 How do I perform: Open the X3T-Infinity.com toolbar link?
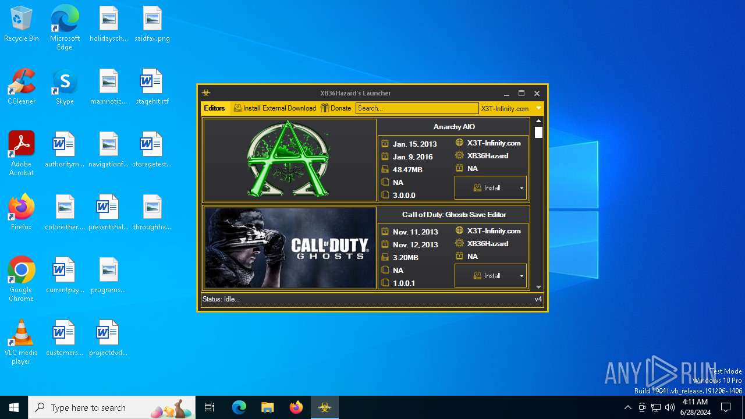coord(505,108)
